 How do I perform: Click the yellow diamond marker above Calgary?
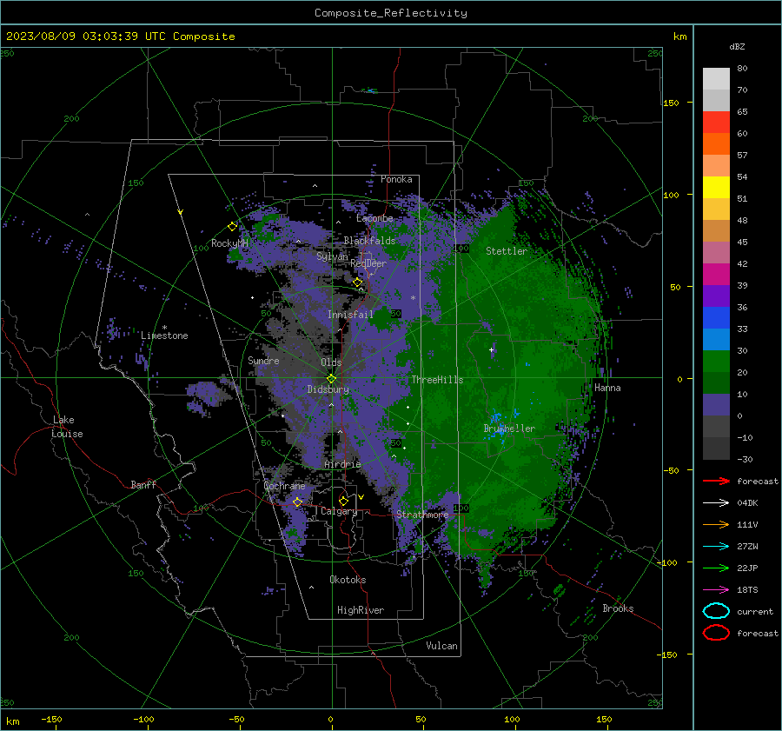pos(343,501)
